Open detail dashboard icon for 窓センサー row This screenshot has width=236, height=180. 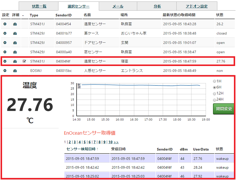tap(15, 52)
